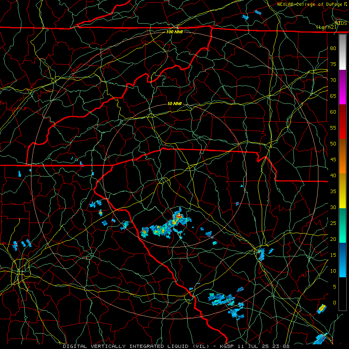Click the 55 value on the scale
The width and height of the screenshot is (349, 349).
333,128
